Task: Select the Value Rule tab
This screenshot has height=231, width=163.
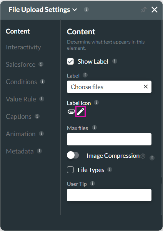Action: [21, 99]
